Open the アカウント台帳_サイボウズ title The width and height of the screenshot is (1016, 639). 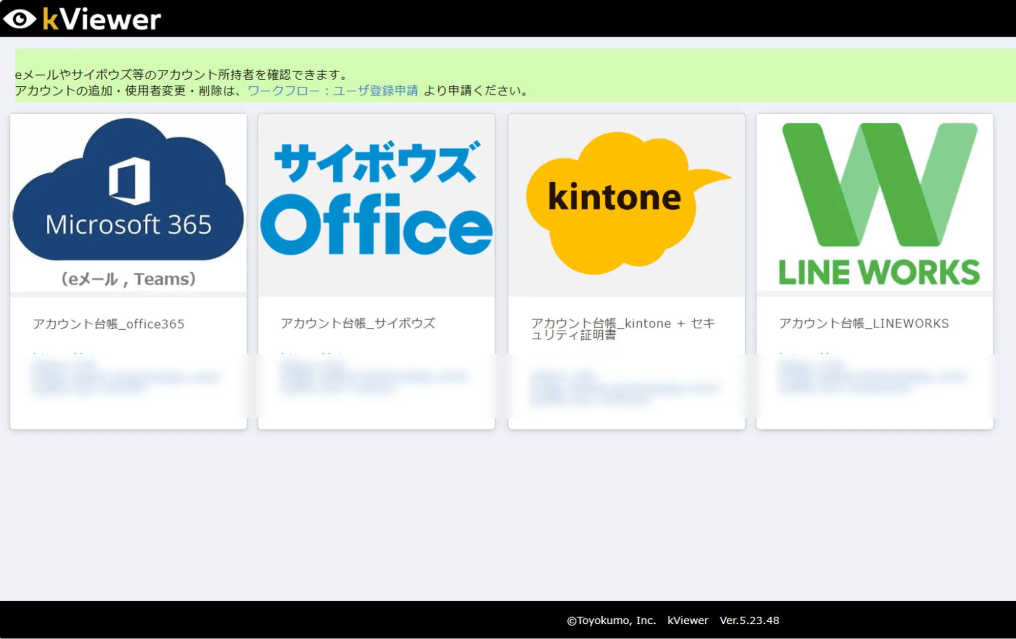point(358,324)
